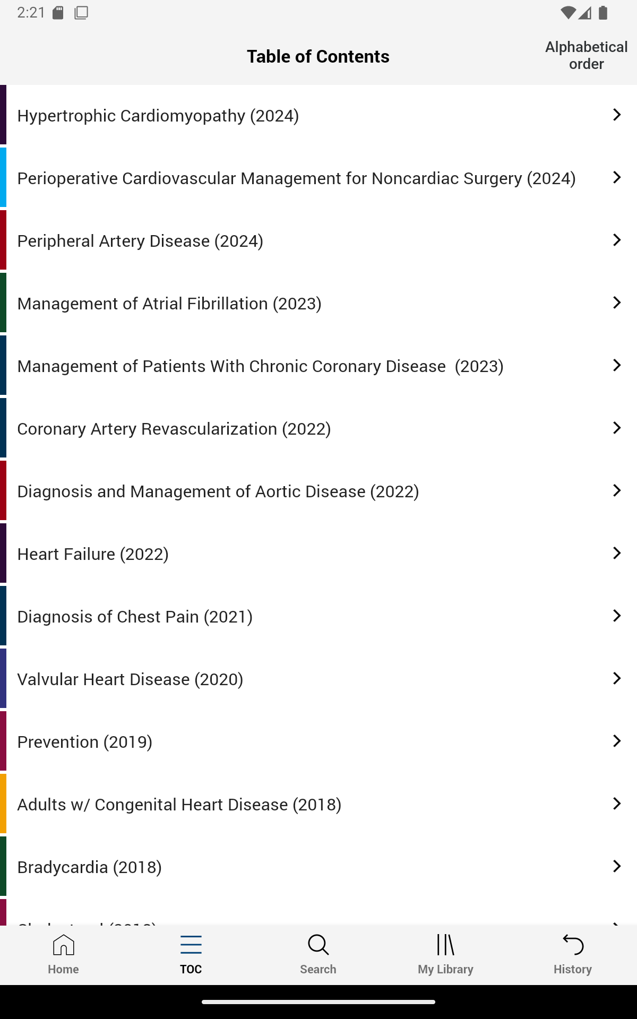Expand the Bradycardia (2018) chevron
The image size is (637, 1019).
pyautogui.click(x=616, y=866)
